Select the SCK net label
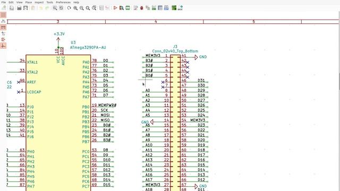This screenshot has height=191, width=340. click(104, 110)
